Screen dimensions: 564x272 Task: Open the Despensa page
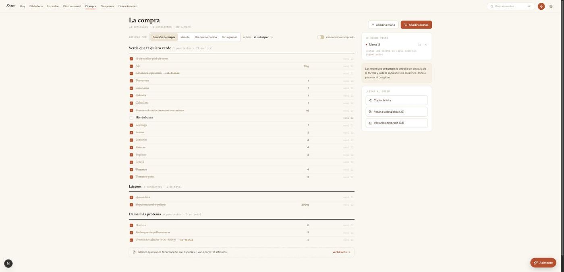tap(107, 6)
